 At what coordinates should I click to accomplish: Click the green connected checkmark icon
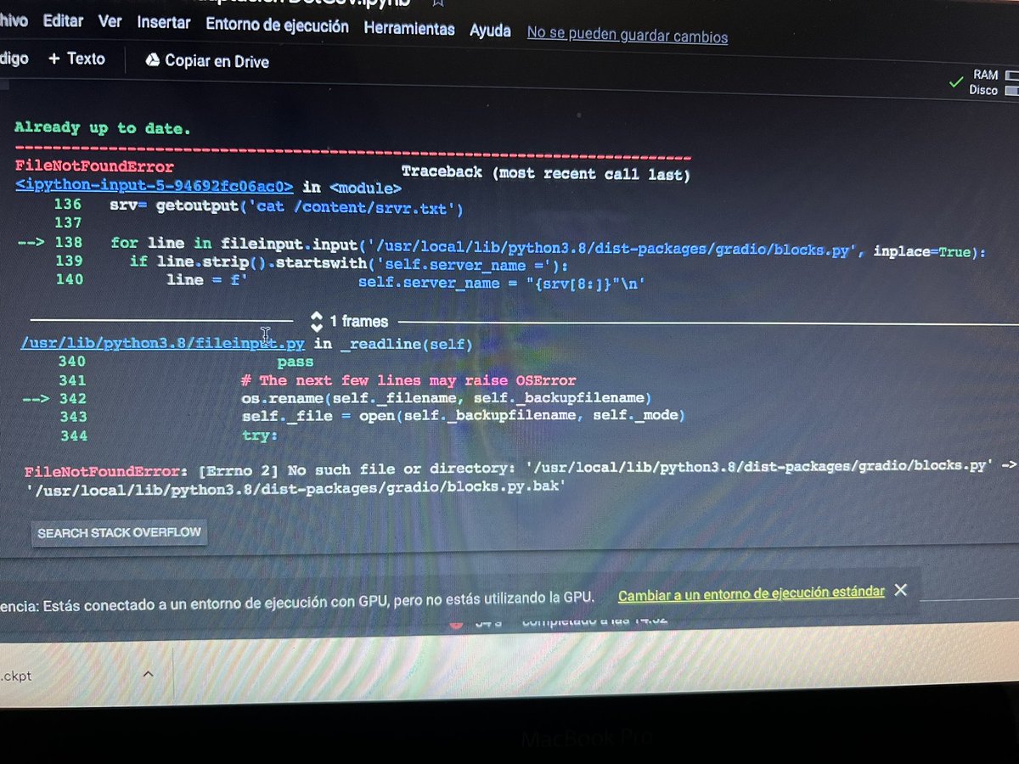coord(957,83)
